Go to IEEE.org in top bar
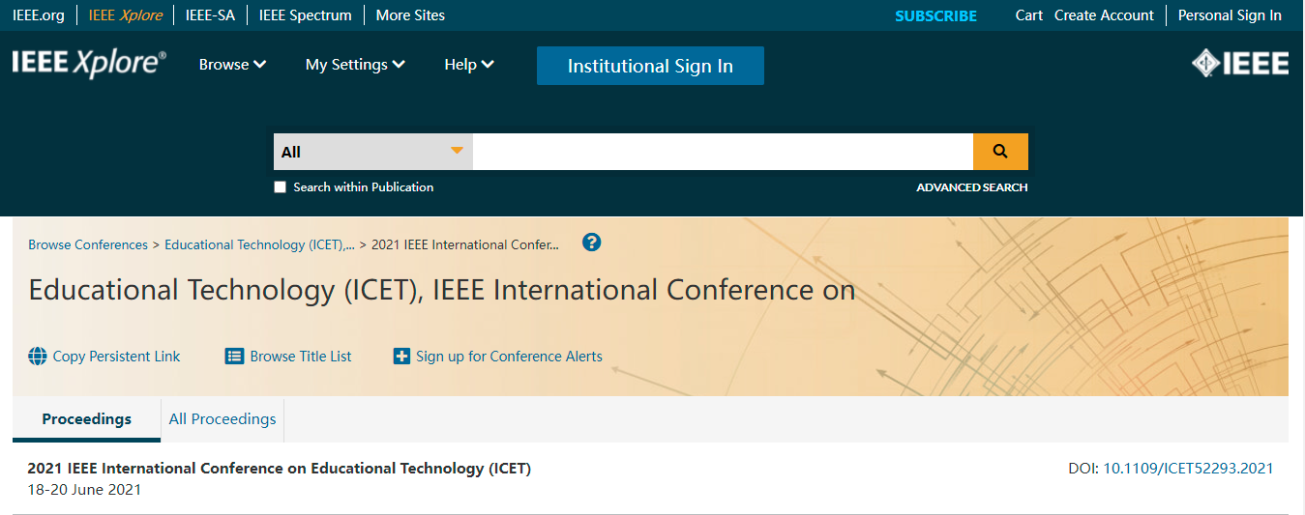Screen dimensions: 1305x515 click(x=38, y=15)
